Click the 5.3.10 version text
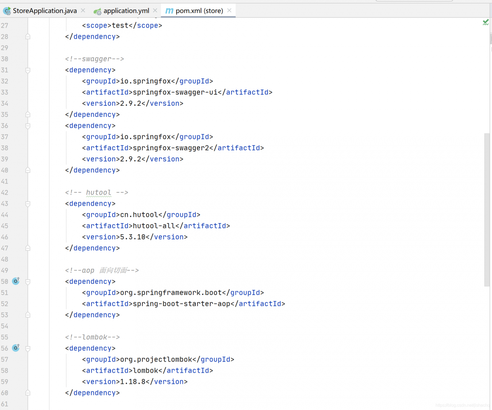The image size is (492, 410). 133,237
